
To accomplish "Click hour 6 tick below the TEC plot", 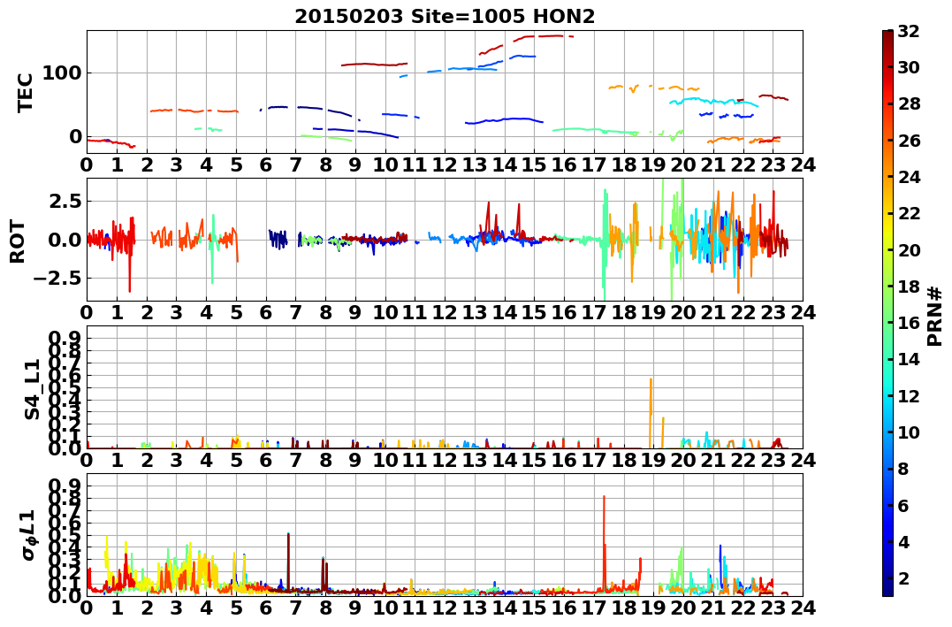I will [x=266, y=164].
